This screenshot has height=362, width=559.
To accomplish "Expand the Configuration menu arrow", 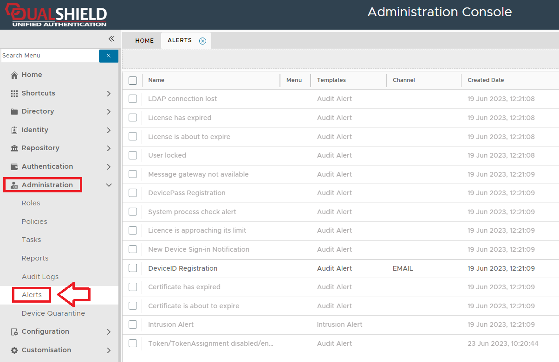I will [109, 332].
